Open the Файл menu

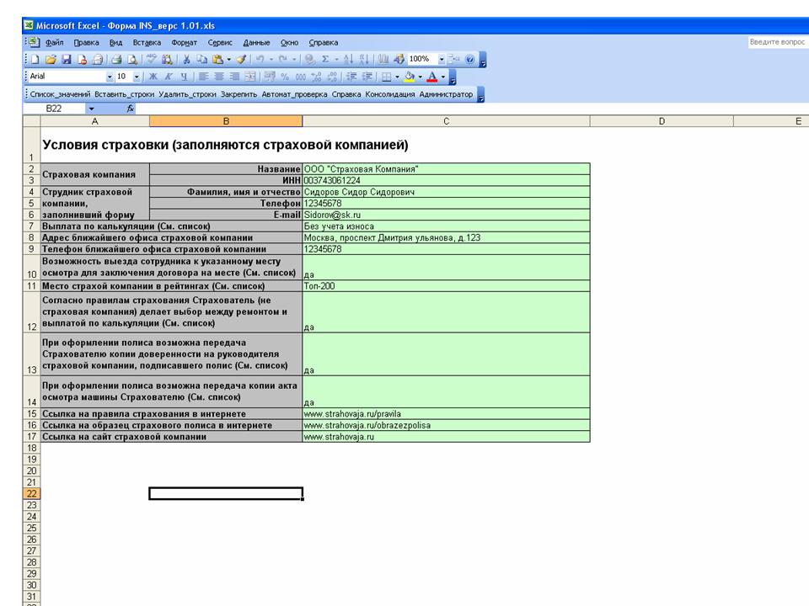click(x=54, y=43)
